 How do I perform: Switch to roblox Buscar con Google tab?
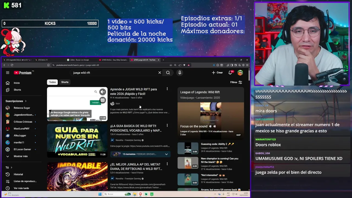tap(81, 60)
